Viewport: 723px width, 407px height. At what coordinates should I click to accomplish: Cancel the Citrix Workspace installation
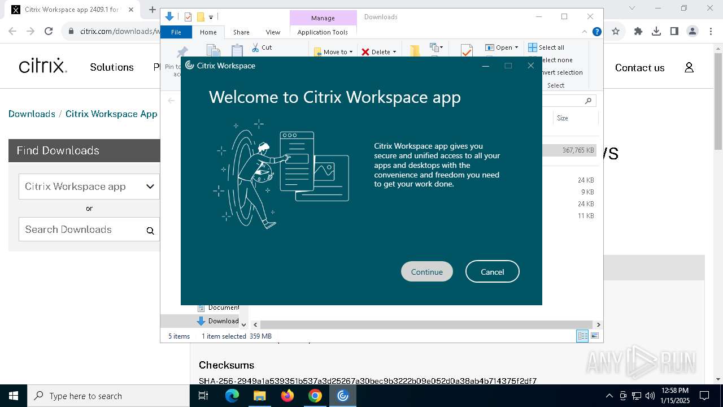point(492,271)
